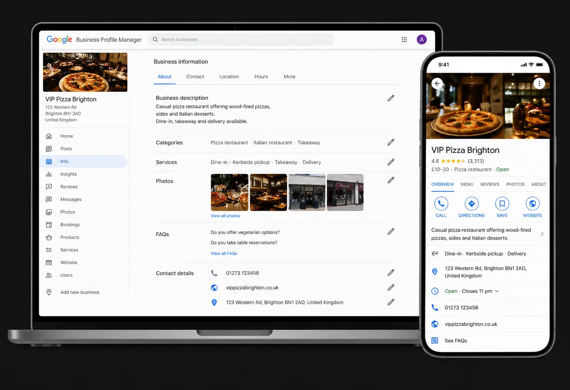Click the map pin beside the laptop address
This screenshot has height=390, width=570.
(214, 302)
